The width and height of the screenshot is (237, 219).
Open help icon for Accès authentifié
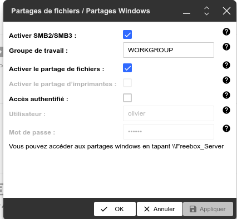[x=226, y=95]
